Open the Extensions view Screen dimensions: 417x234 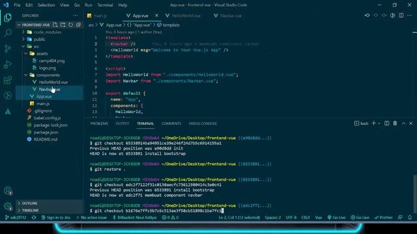pyautogui.click(x=8, y=80)
